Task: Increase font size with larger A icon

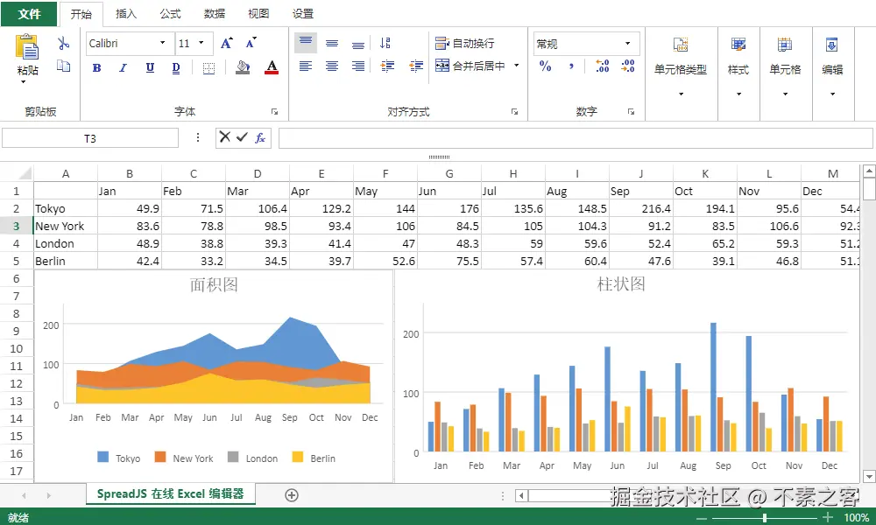Action: click(x=226, y=43)
